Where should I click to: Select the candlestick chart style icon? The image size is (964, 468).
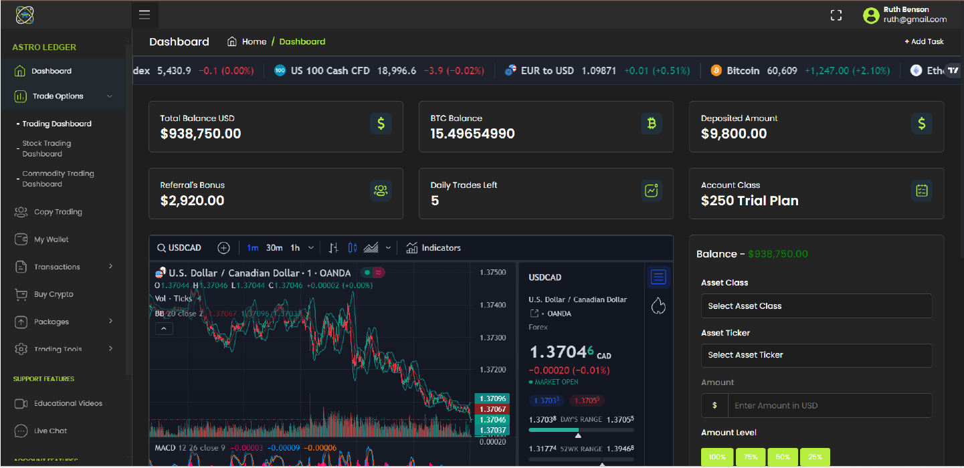(x=353, y=248)
